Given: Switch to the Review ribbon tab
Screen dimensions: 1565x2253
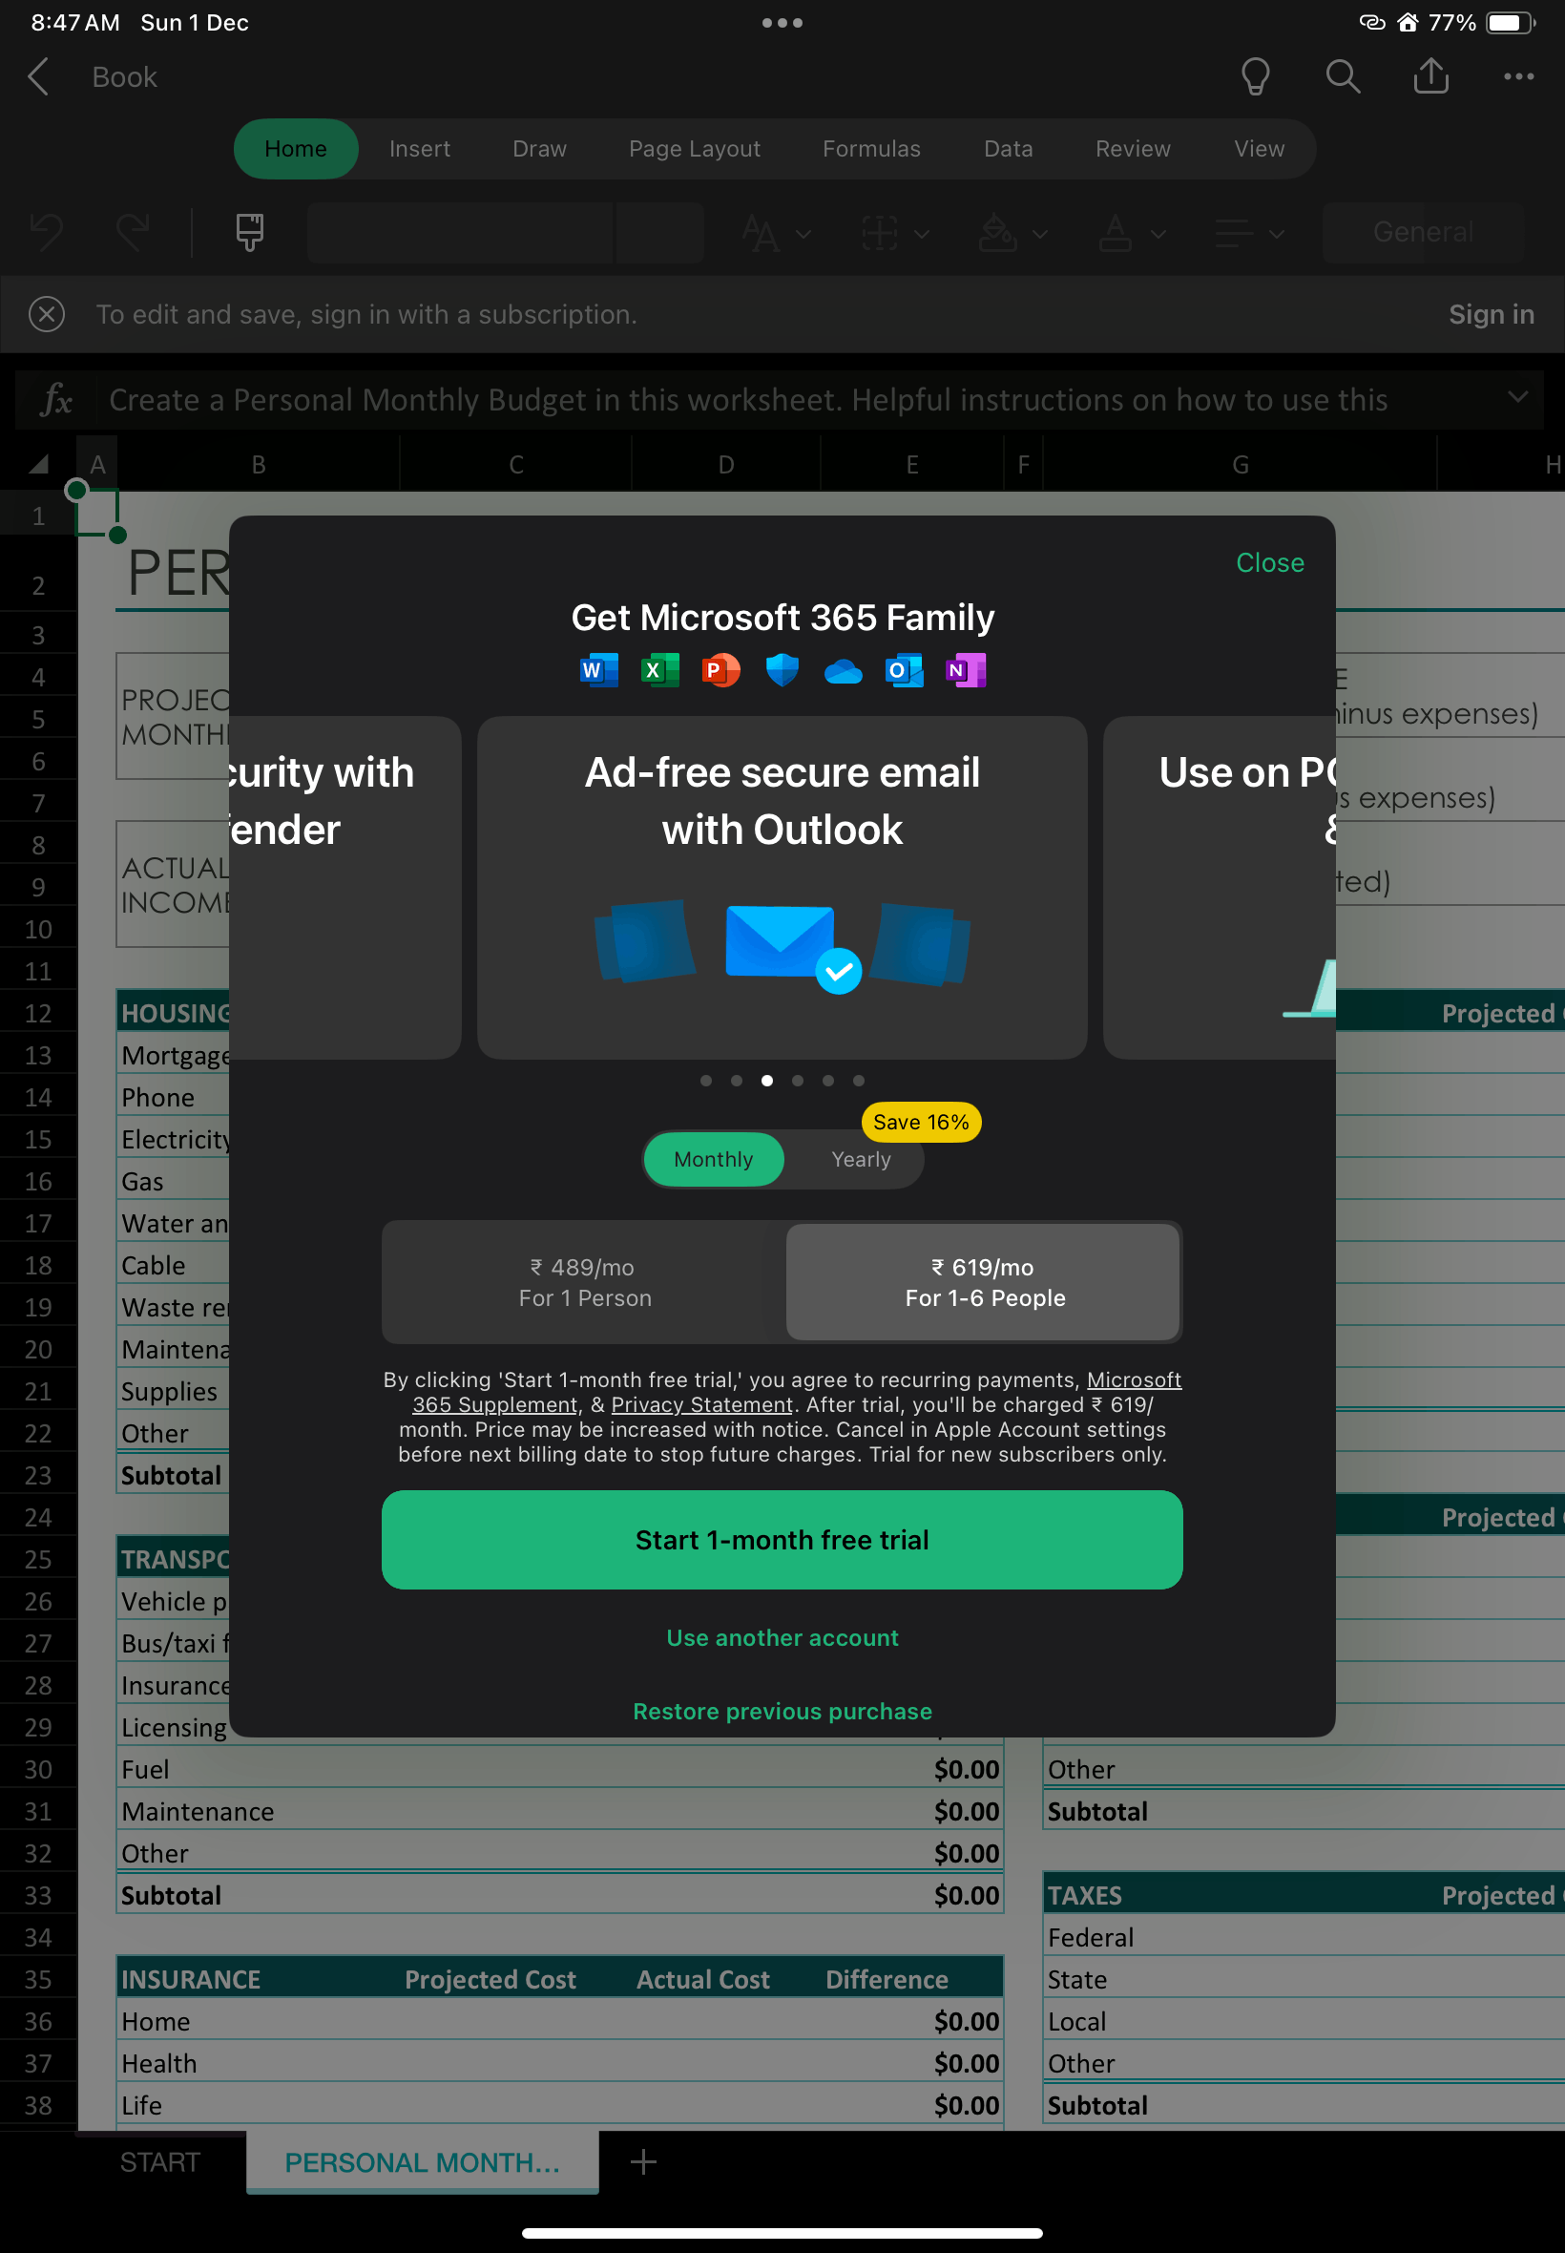Looking at the screenshot, I should 1133,148.
